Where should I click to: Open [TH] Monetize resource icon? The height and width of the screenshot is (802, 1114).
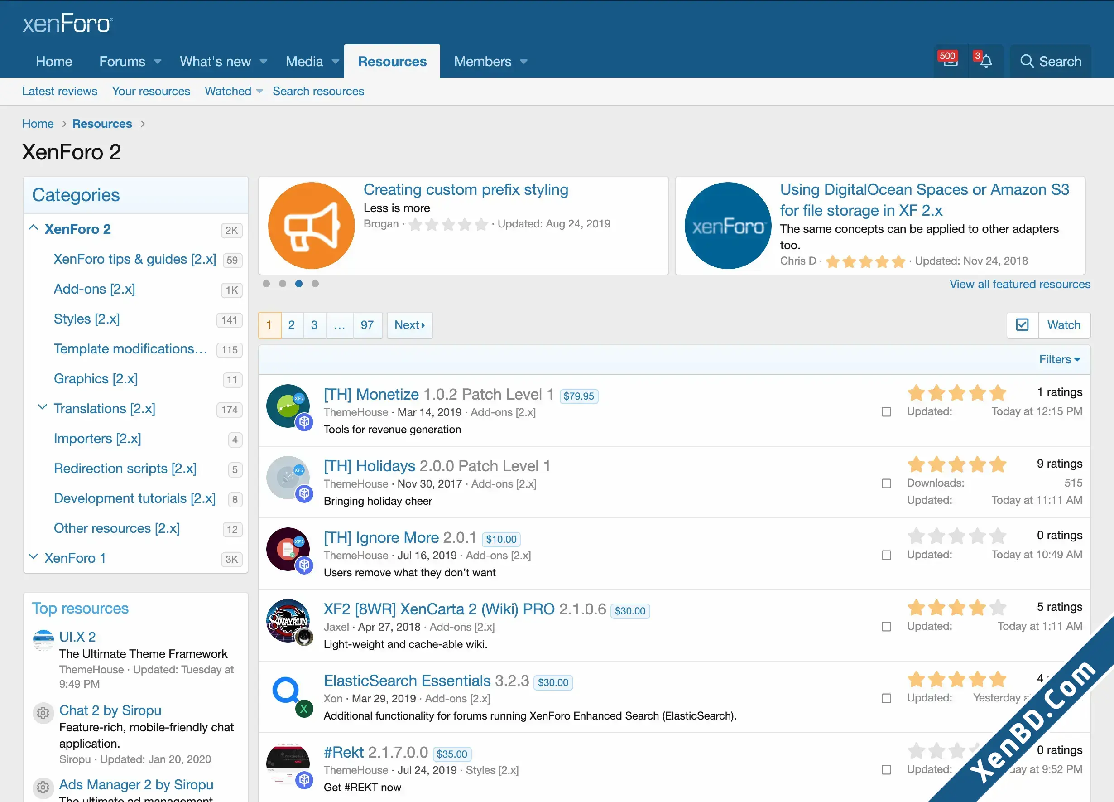pos(288,406)
